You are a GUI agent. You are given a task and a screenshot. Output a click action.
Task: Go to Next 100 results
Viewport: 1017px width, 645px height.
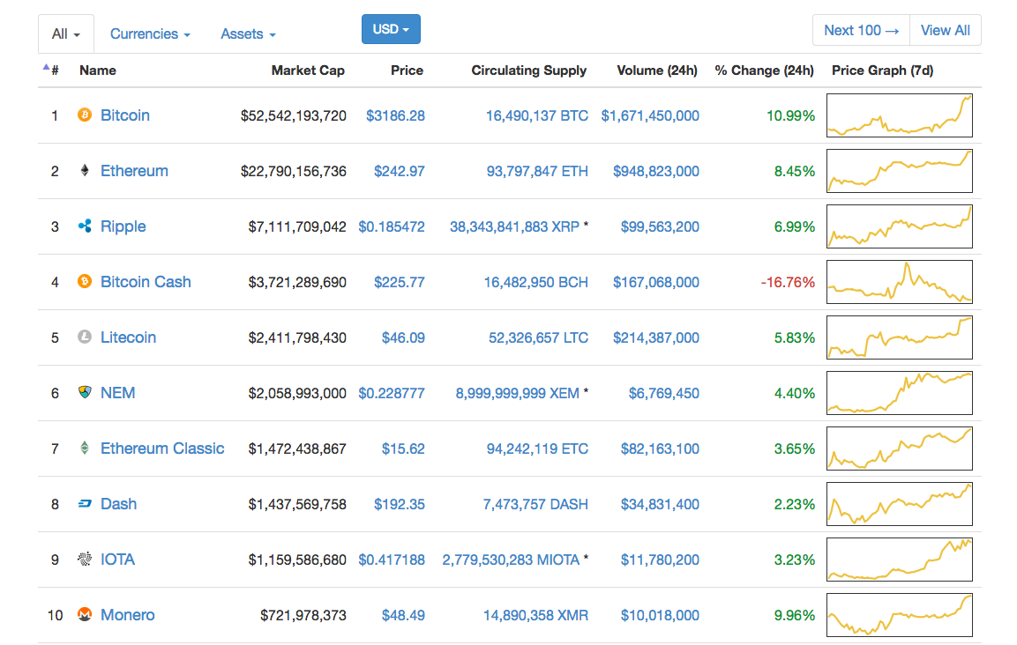tap(862, 31)
